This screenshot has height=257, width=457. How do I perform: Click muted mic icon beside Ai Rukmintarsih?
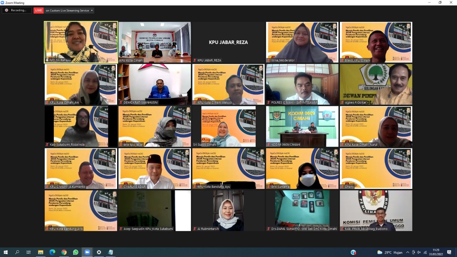(x=195, y=229)
